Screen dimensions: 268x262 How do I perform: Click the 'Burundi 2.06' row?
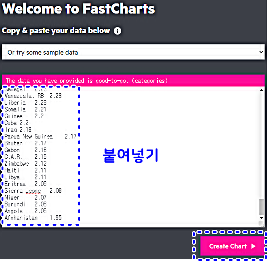tap(26, 204)
